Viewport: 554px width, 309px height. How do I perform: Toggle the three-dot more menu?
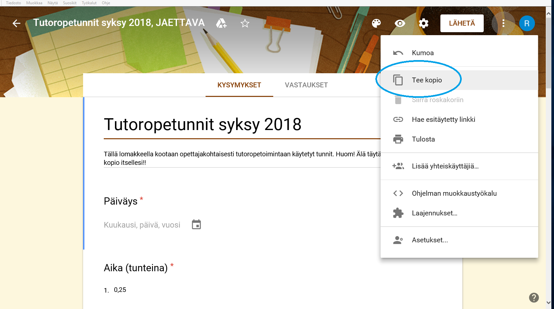503,23
